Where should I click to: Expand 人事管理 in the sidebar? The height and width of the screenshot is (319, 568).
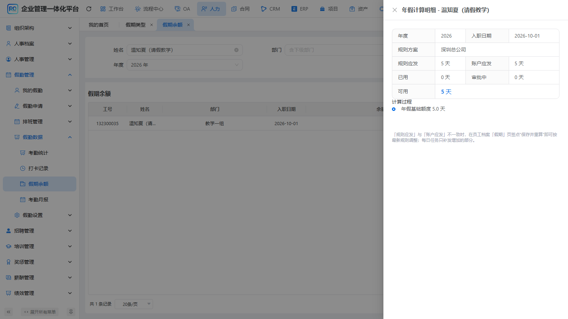(39, 59)
